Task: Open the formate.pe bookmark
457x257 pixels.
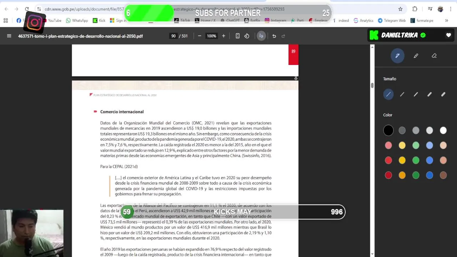Action: [422, 20]
